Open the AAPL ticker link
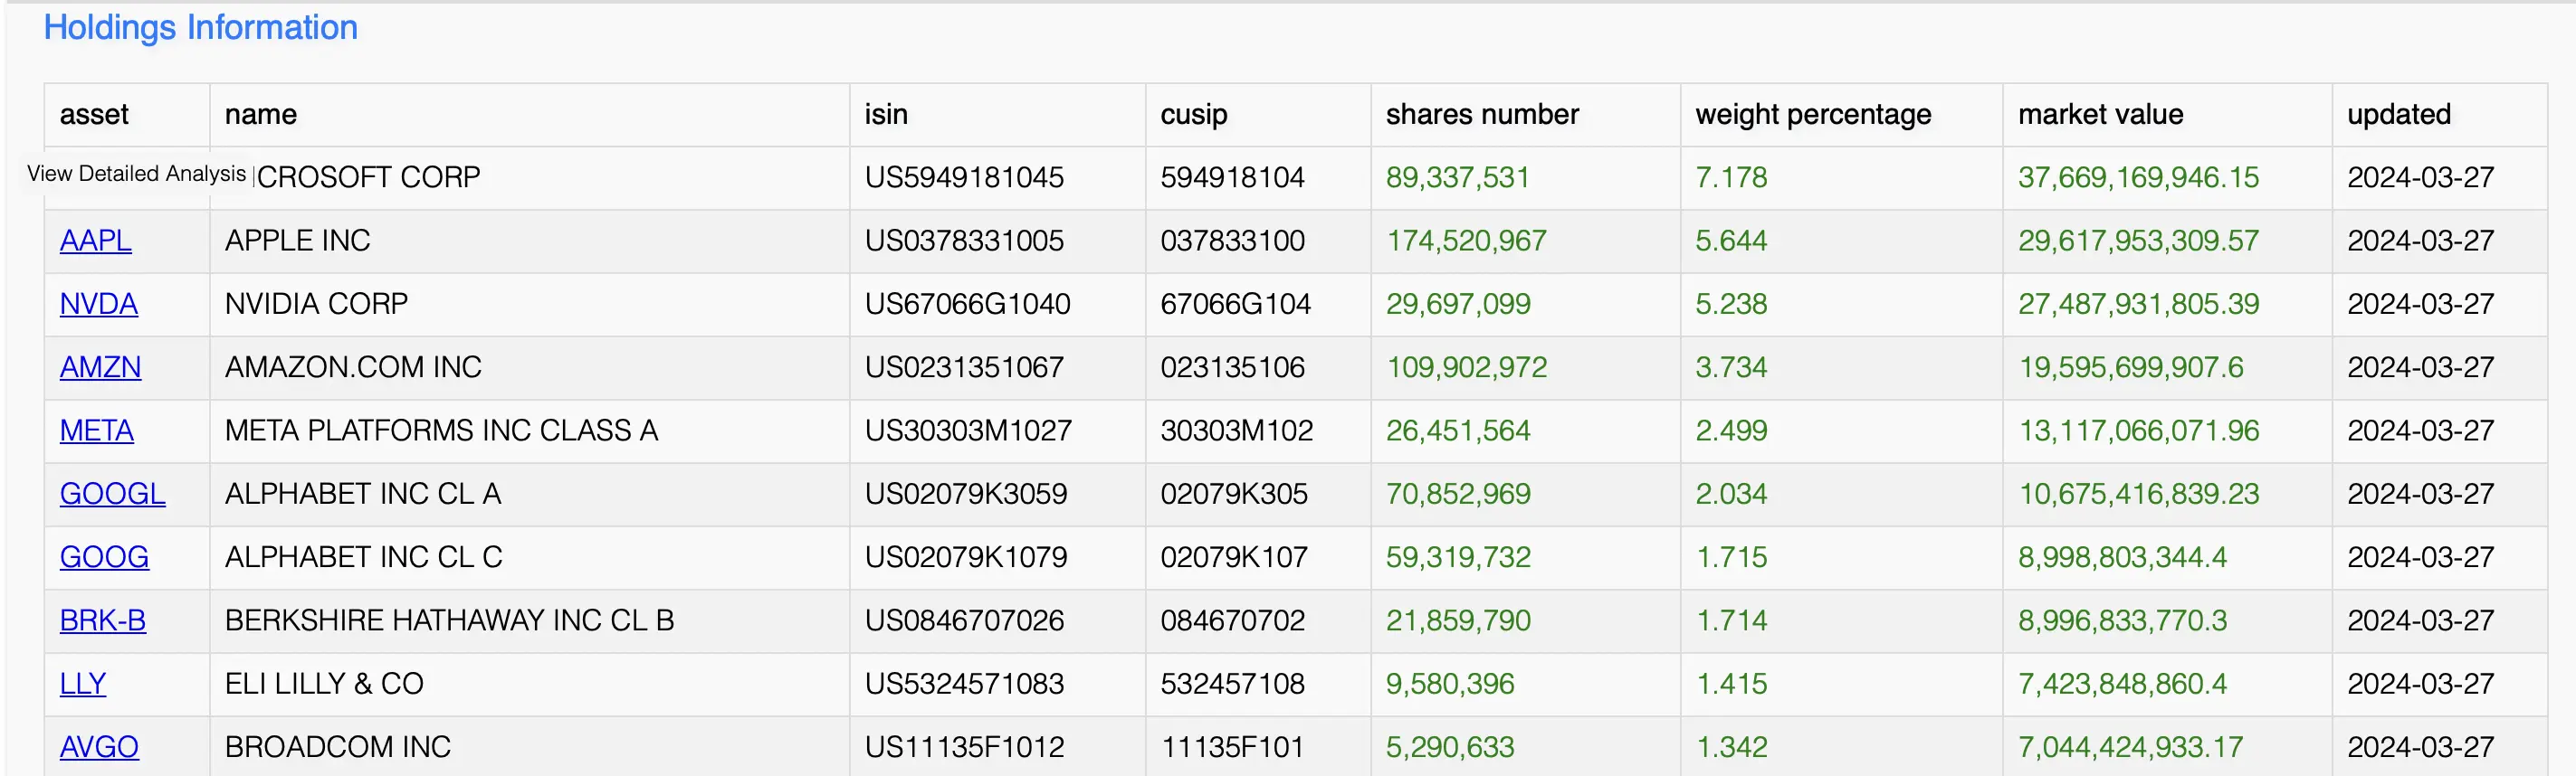Image resolution: width=2576 pixels, height=776 pixels. pyautogui.click(x=95, y=241)
